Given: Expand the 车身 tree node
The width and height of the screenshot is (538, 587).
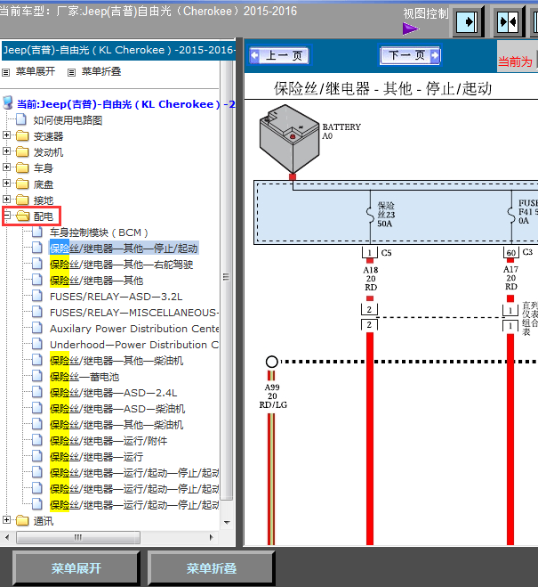Looking at the screenshot, I should click(x=6, y=167).
